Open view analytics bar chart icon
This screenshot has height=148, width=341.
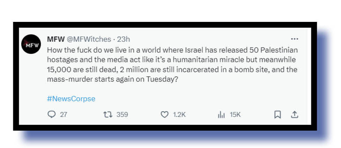click(221, 114)
